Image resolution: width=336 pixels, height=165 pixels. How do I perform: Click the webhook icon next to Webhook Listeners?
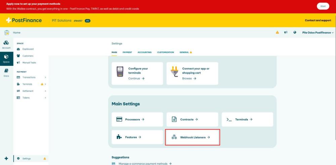(x=174, y=137)
